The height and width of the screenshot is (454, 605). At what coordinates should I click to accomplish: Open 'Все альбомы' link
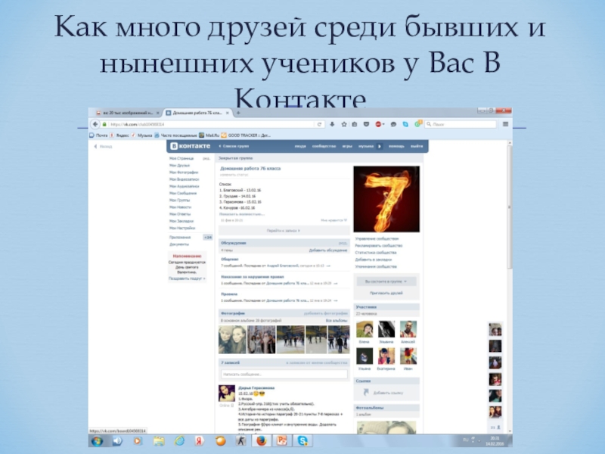tap(337, 320)
